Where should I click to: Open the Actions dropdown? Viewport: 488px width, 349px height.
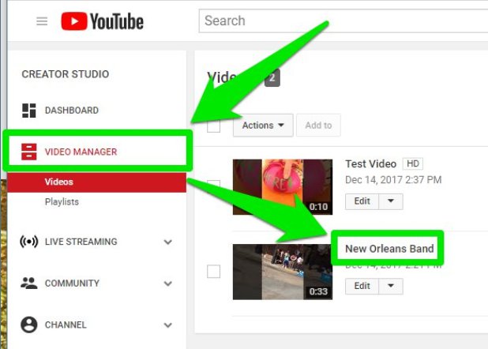pos(263,126)
